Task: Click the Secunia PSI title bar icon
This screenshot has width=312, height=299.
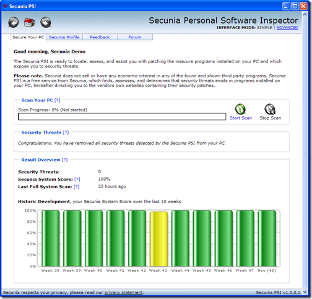Action: (x=5, y=6)
